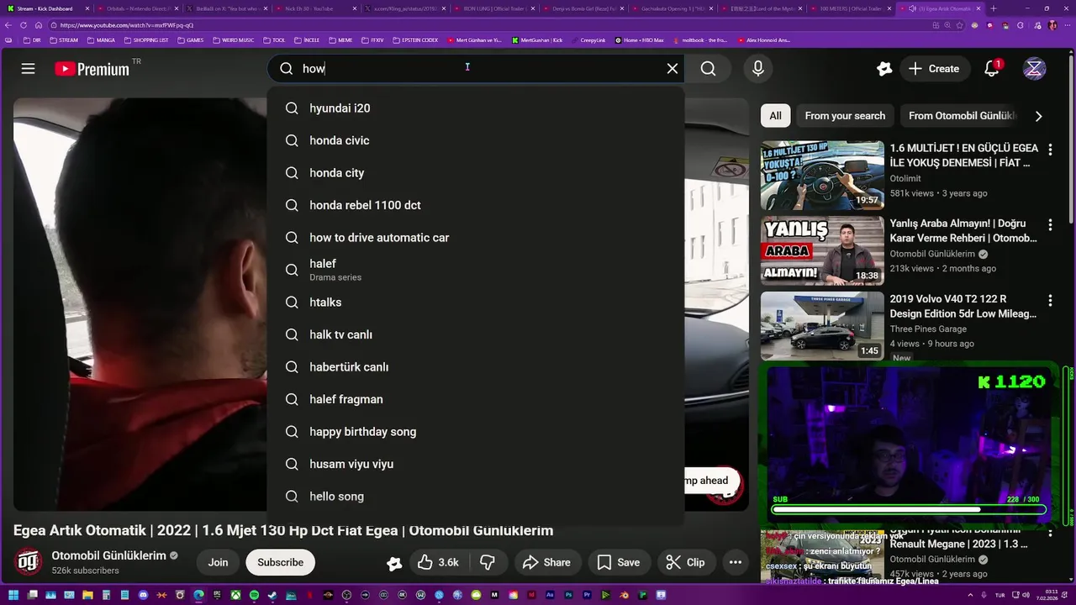Open the Otomobil Günlüklerim channel name
The height and width of the screenshot is (605, 1076).
click(109, 555)
